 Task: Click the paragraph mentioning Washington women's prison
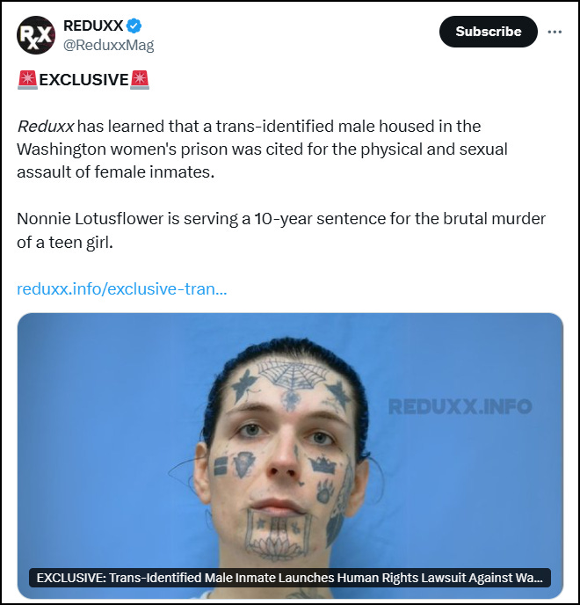(x=262, y=149)
